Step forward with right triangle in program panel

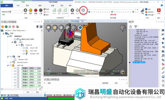(163, 43)
